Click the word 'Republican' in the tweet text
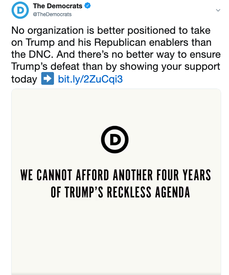 coord(120,42)
